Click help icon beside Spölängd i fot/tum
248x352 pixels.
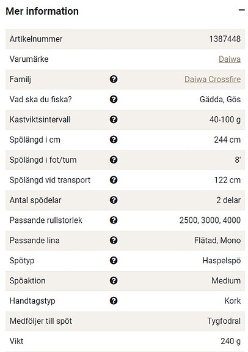tap(114, 160)
